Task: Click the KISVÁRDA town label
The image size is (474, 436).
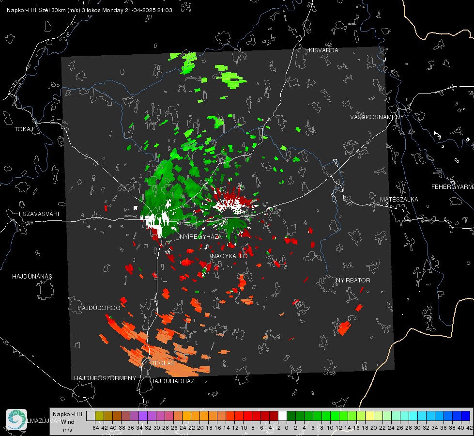Action: pyautogui.click(x=323, y=50)
